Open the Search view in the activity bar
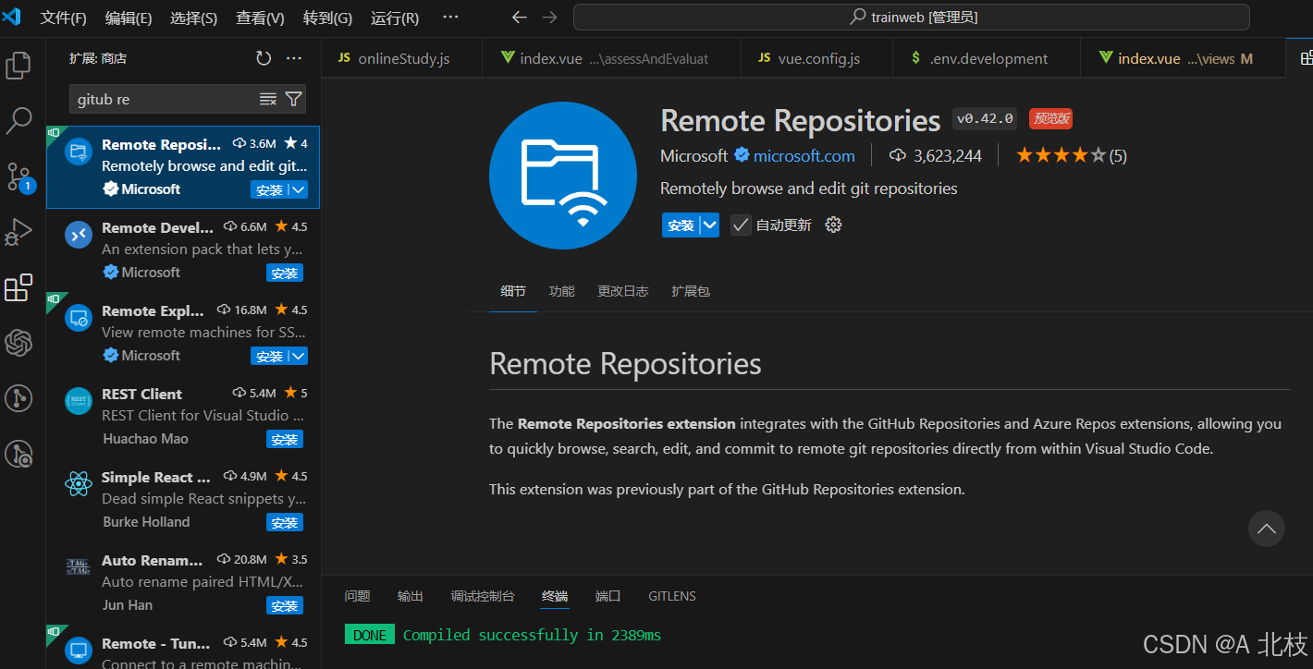The height and width of the screenshot is (669, 1313). (x=18, y=120)
